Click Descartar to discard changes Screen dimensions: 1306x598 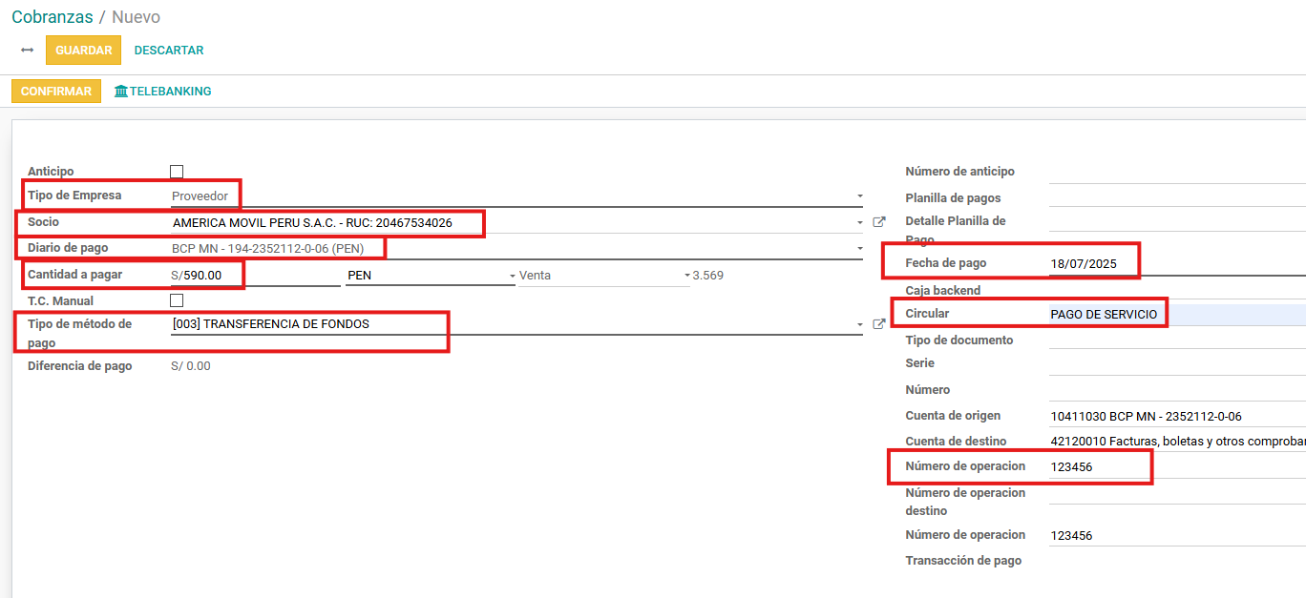tap(169, 51)
